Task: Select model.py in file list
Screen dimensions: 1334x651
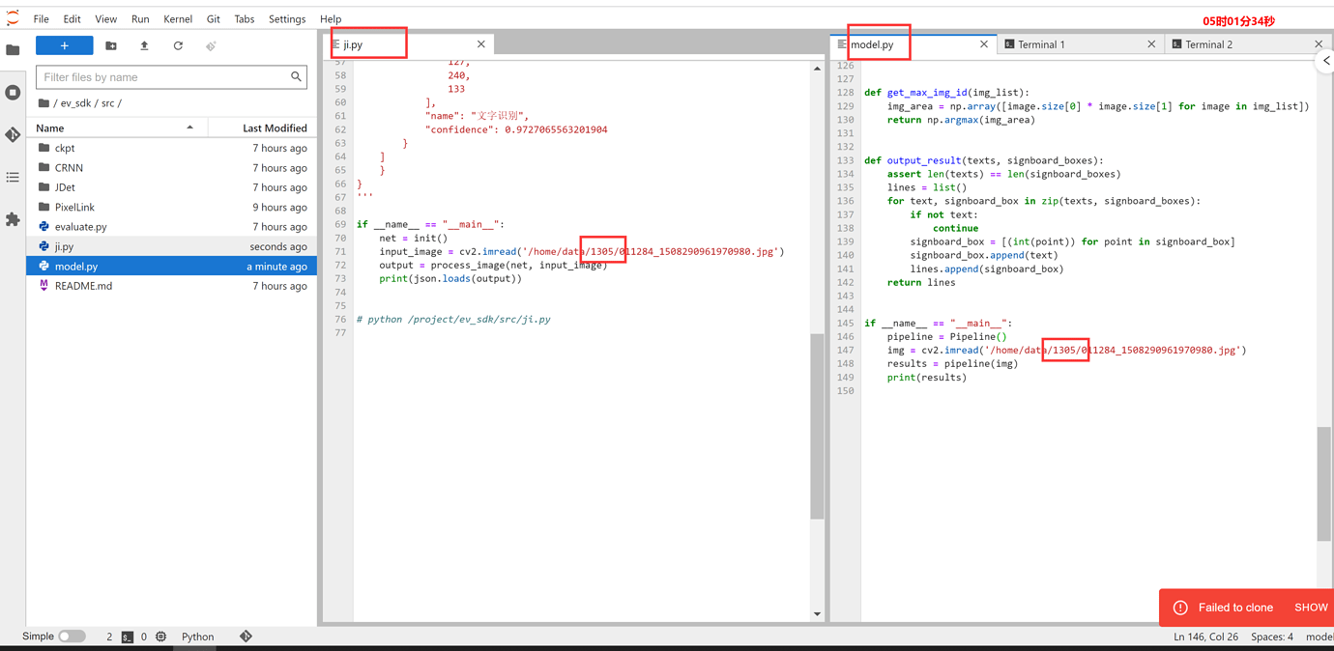Action: click(x=171, y=266)
